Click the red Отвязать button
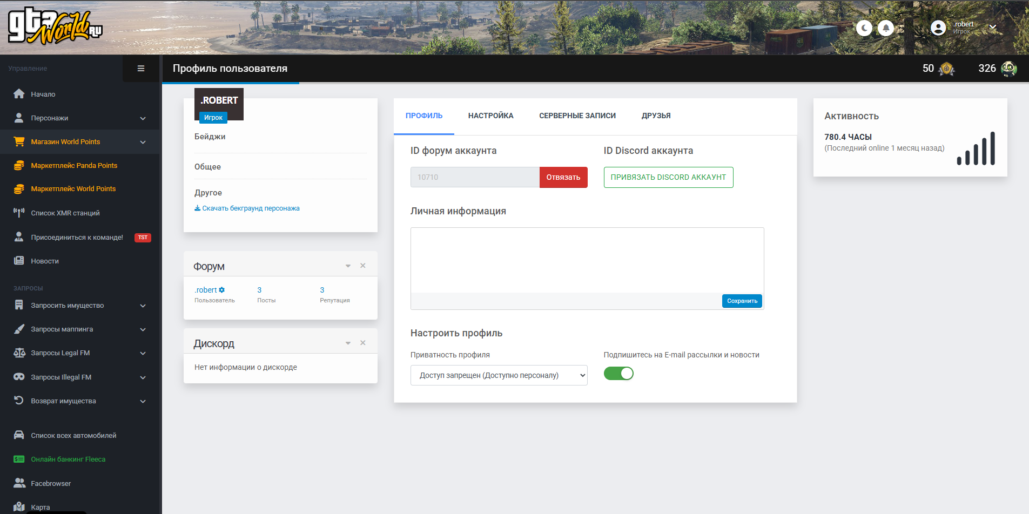Viewport: 1029px width, 514px height. [563, 177]
